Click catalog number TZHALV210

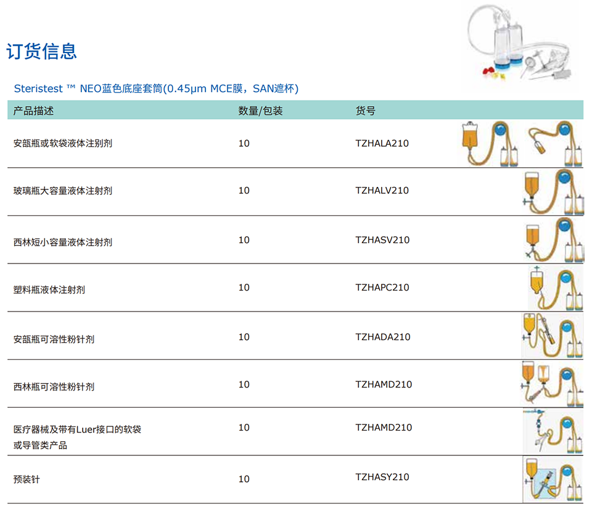tap(382, 190)
